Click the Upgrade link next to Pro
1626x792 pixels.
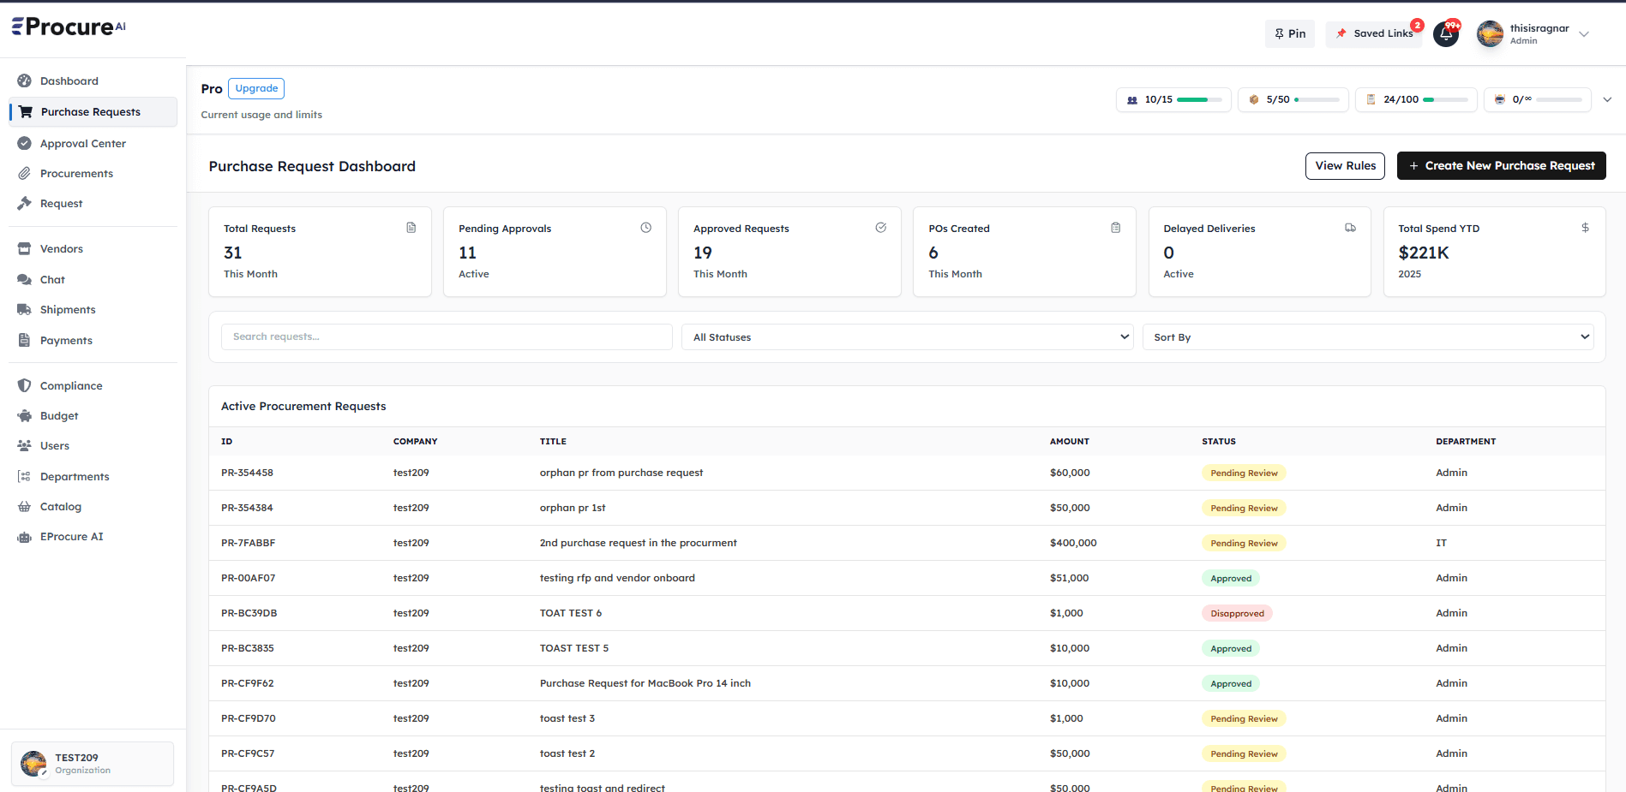[x=255, y=88]
